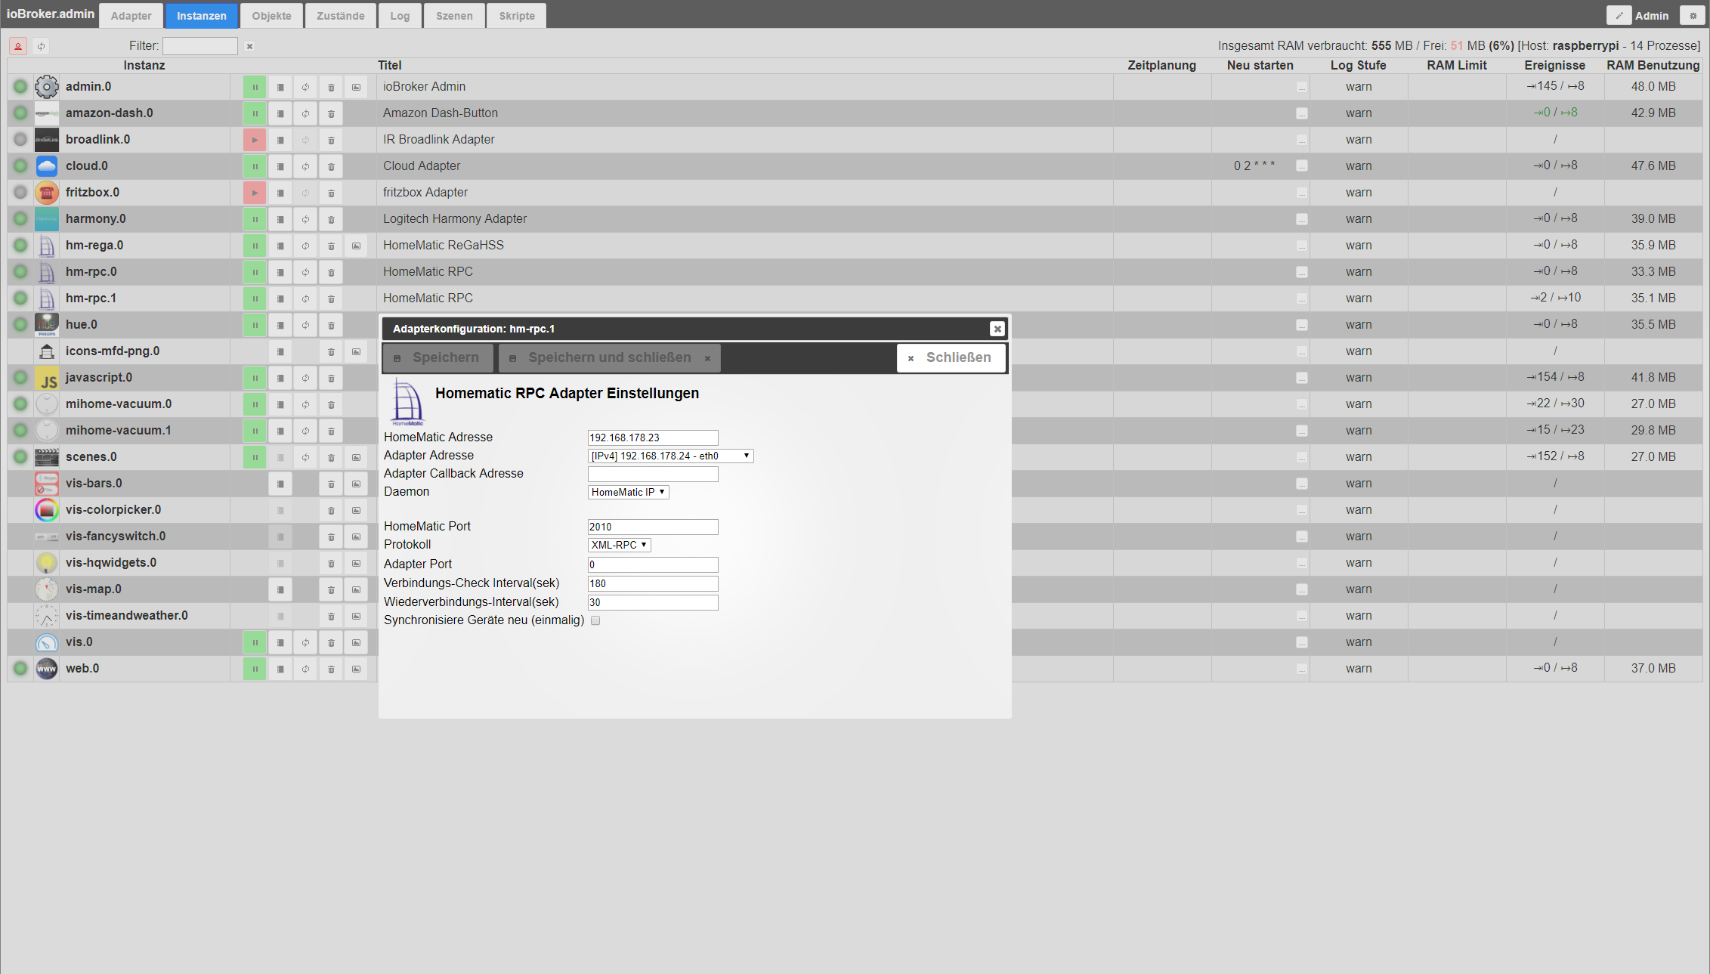
Task: Pause the admin.0 instance
Action: coord(255,87)
